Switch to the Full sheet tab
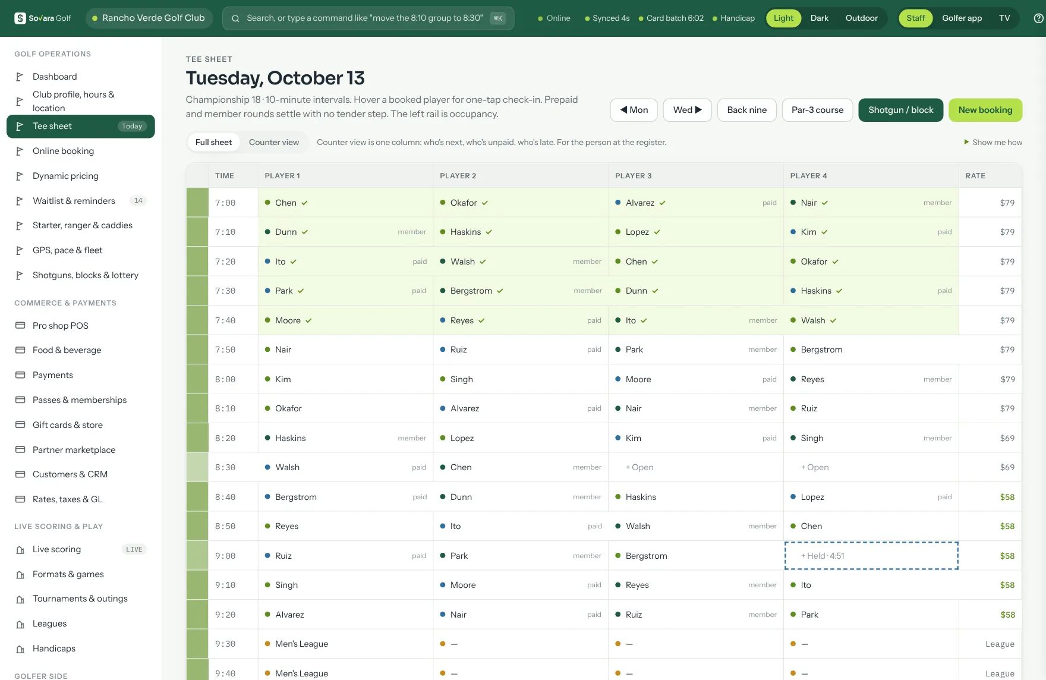 click(x=213, y=143)
